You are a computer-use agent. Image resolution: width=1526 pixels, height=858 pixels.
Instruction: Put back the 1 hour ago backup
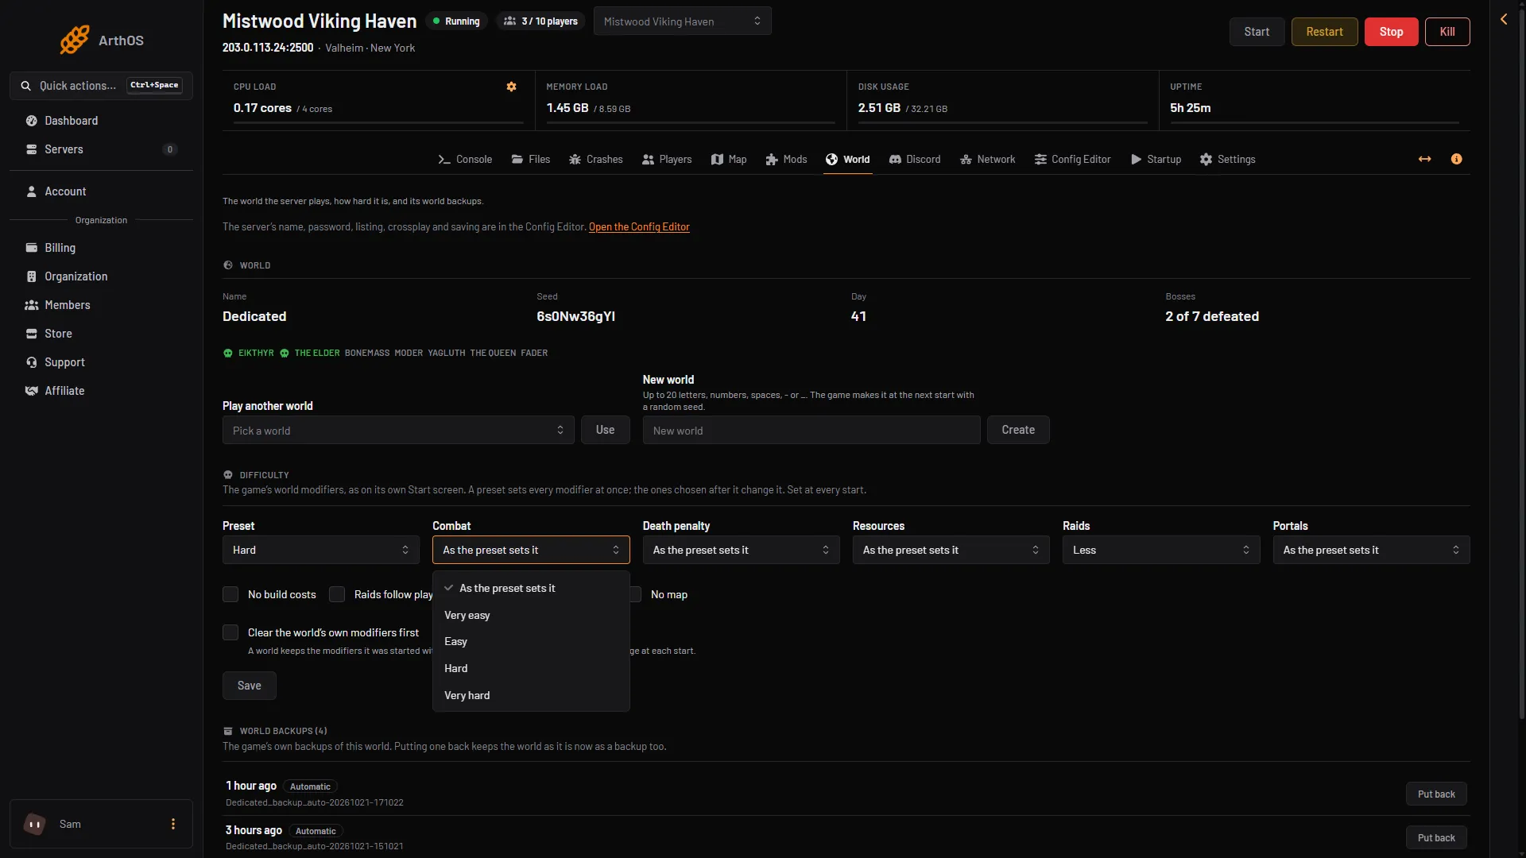(x=1436, y=794)
